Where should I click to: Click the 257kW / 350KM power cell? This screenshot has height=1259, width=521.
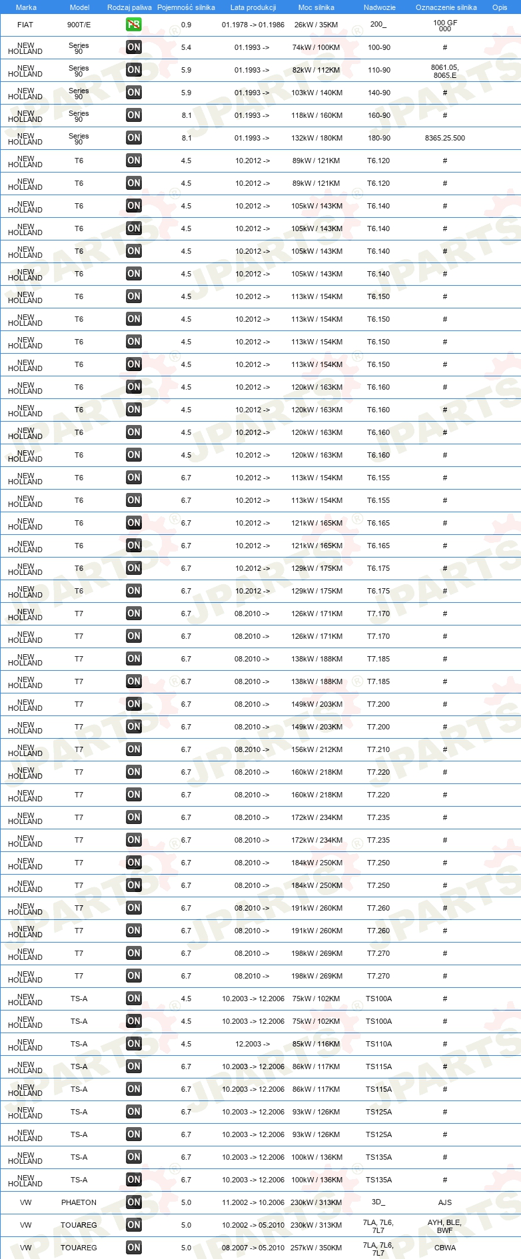[316, 1248]
